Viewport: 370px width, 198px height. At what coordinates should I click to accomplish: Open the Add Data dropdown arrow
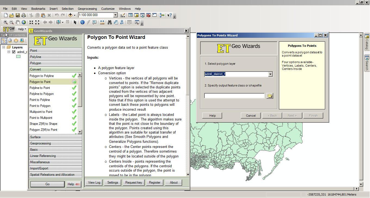(x=74, y=15)
